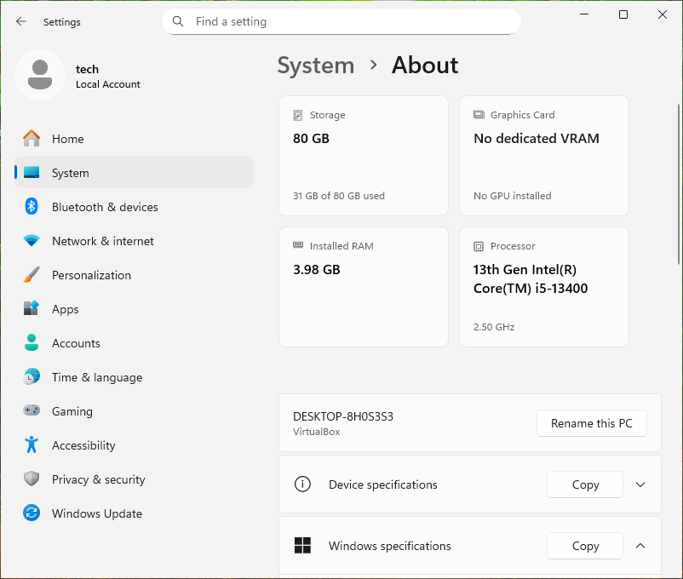The width and height of the screenshot is (683, 579).
Task: Copy the Device specifications
Action: point(585,484)
